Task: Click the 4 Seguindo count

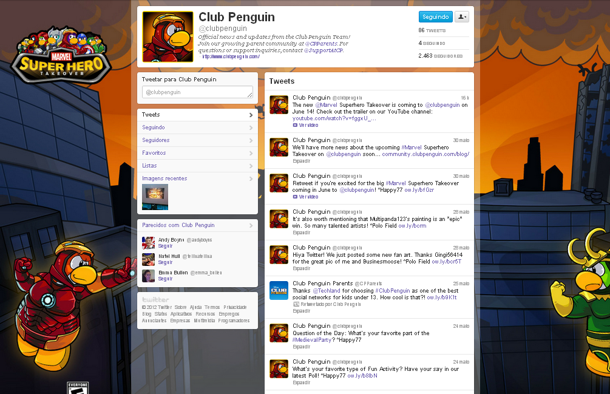Action: 432,43
